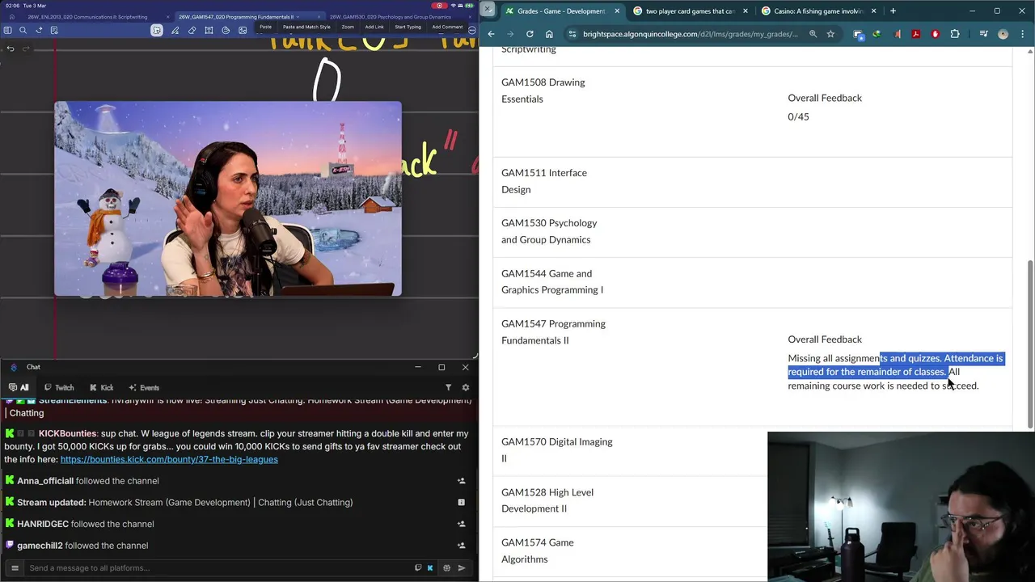The height and width of the screenshot is (582, 1035).
Task: Bookmark this page with the star icon
Action: 830,34
